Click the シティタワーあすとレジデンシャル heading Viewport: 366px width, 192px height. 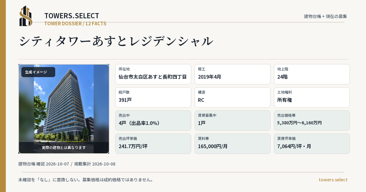coord(116,41)
